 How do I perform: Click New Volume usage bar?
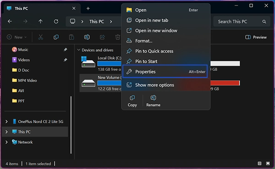pos(109,83)
